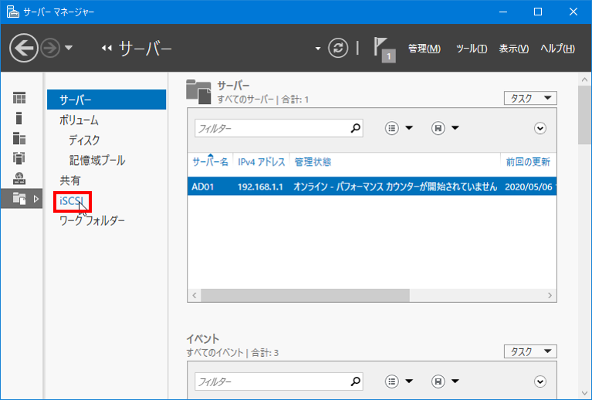Select the AD01 server row
Screen dimensions: 592x400
click(372, 187)
